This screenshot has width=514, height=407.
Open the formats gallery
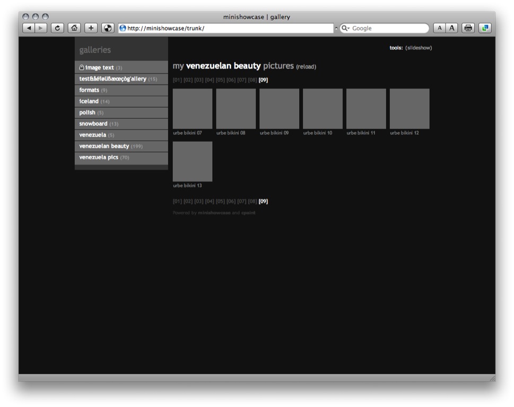[x=121, y=90]
